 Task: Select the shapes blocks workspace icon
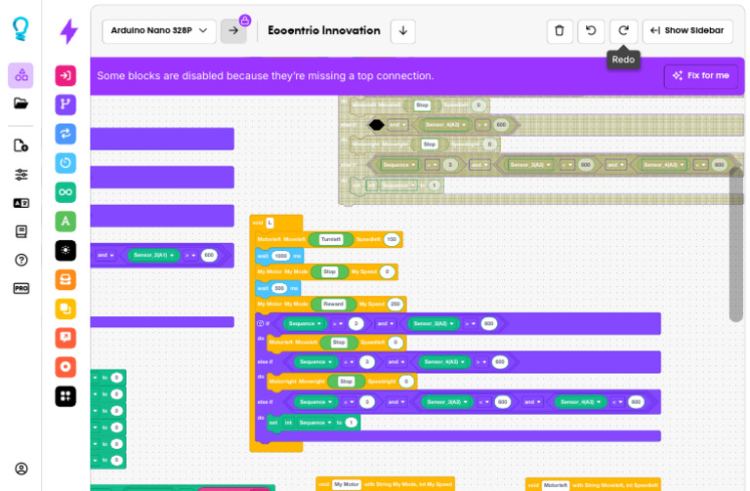[21, 75]
